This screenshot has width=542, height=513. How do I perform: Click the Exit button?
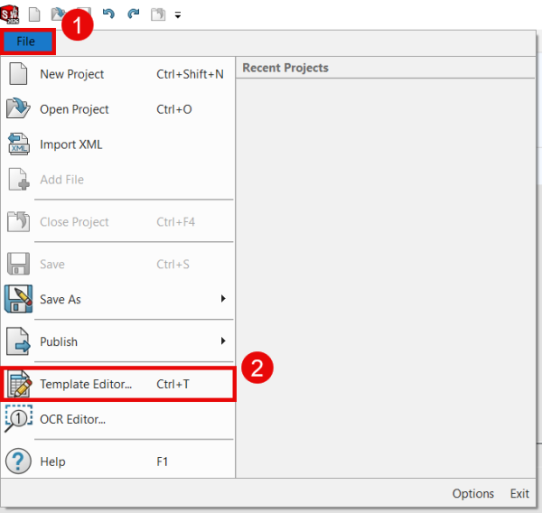point(519,493)
